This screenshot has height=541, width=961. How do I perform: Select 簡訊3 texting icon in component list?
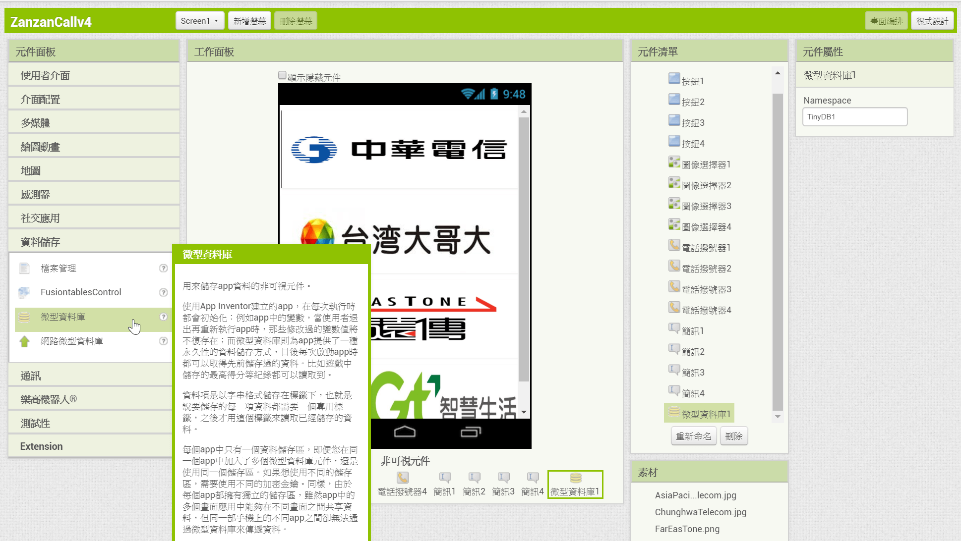pos(674,370)
